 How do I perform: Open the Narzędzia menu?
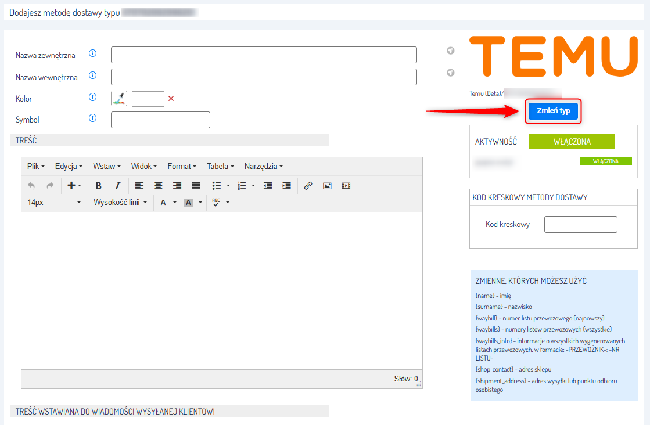point(263,166)
